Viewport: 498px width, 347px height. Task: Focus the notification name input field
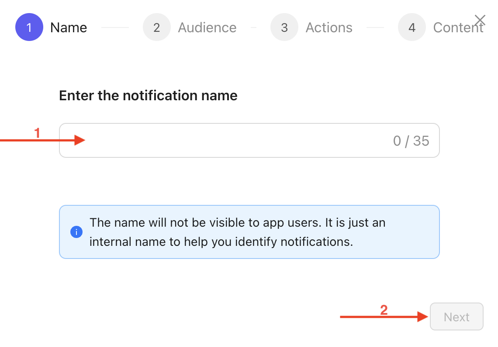click(236, 140)
